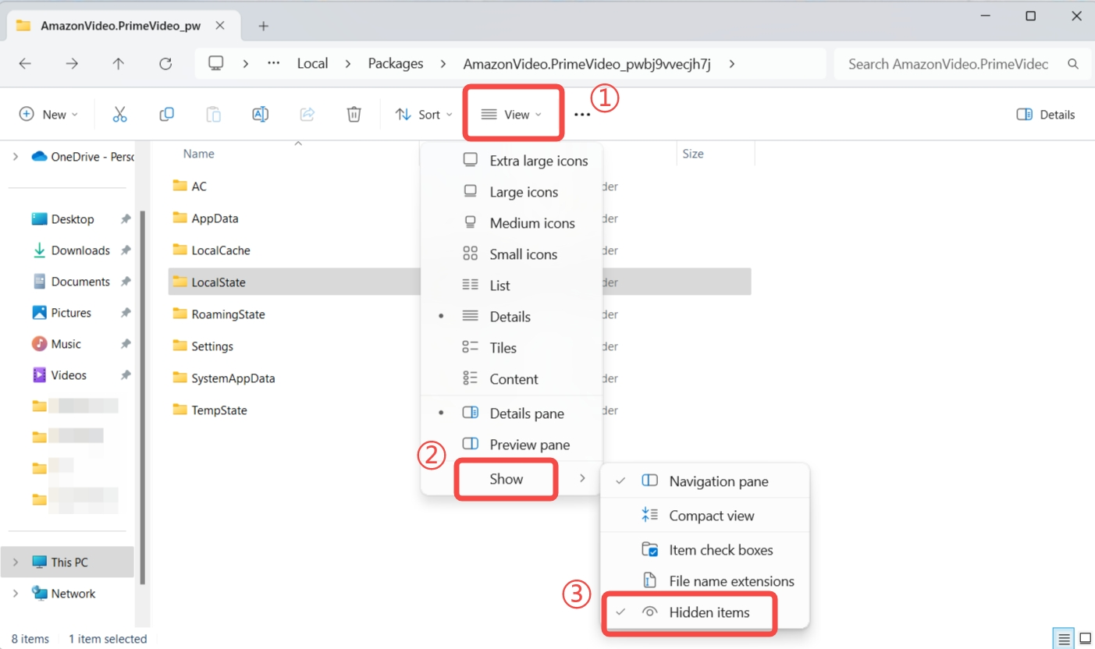Click the pin icon beside Videos
This screenshot has height=649, width=1095.
pos(125,375)
